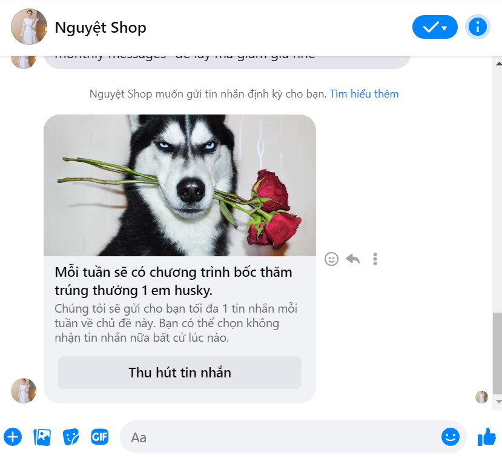Open emoji picker in message box
The height and width of the screenshot is (458, 502).
(450, 437)
